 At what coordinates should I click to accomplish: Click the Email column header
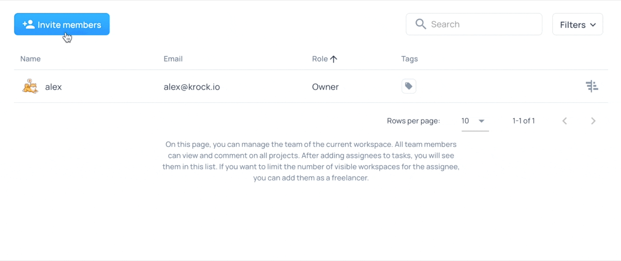pyautogui.click(x=173, y=59)
